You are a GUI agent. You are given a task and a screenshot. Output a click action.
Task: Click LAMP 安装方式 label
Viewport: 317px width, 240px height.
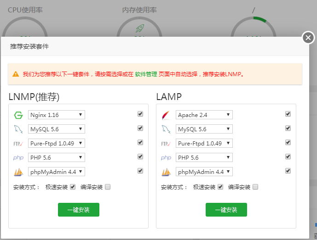tap(174, 187)
